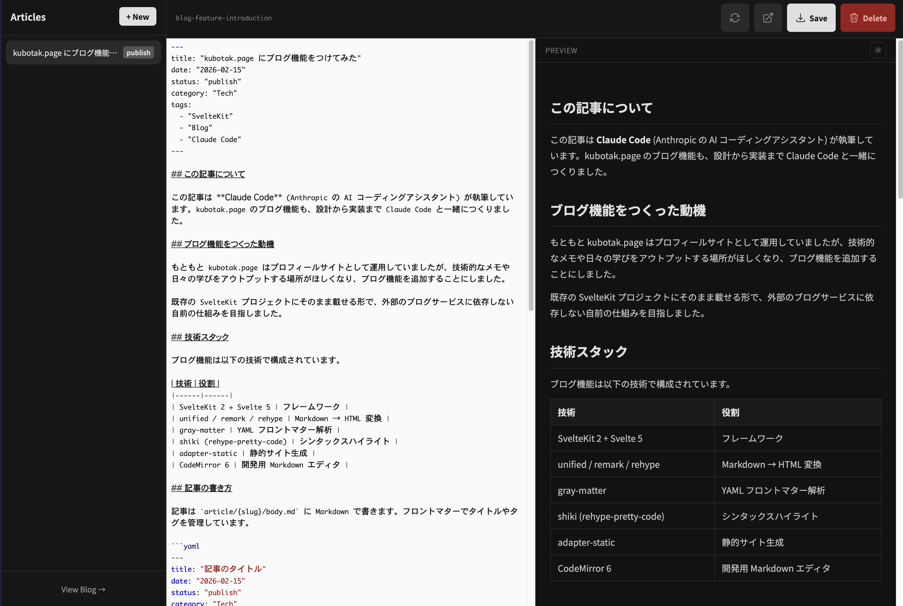Click the "Blog" tag line in editor
The image size is (903, 606).
(x=195, y=128)
